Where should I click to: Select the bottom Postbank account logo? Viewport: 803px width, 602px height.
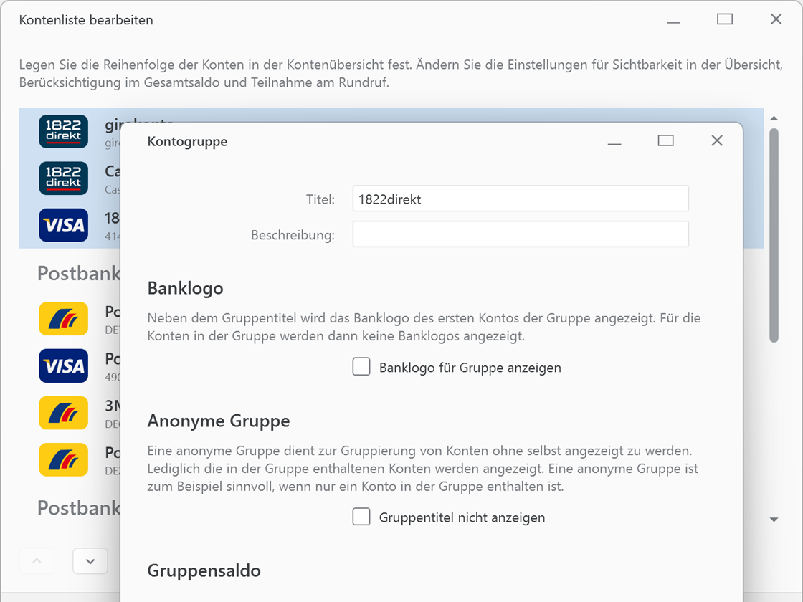[x=63, y=460]
